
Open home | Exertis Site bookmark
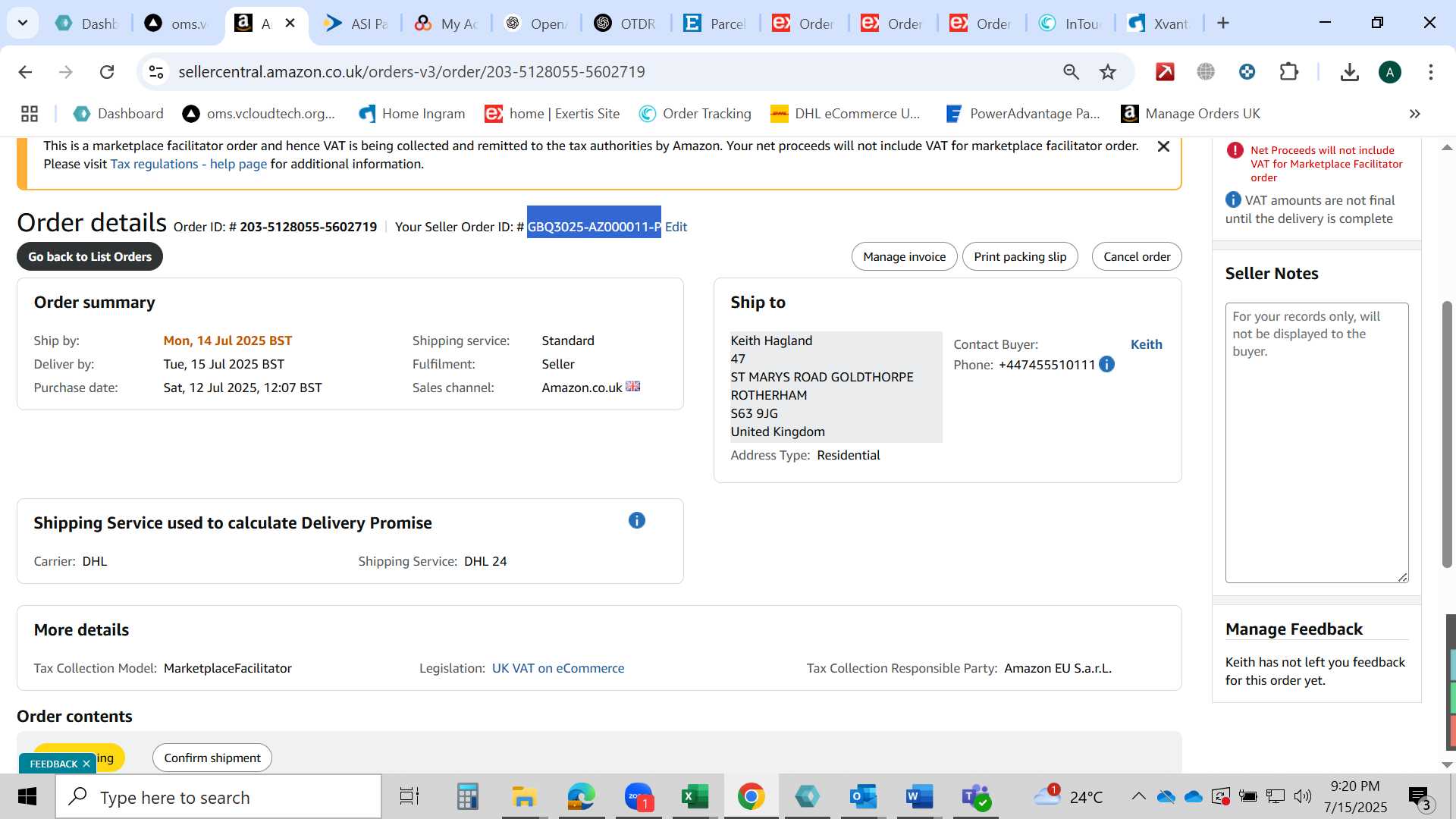point(552,114)
